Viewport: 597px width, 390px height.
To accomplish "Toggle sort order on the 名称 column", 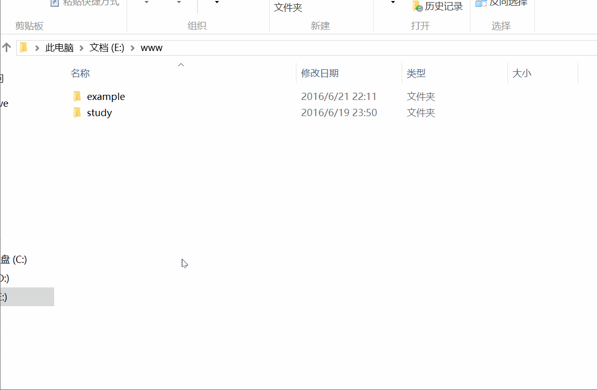I will (x=80, y=73).
